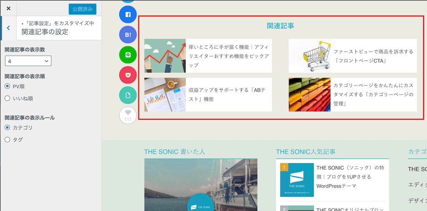Open article THE SONIC（ソニック）の特徴
This screenshot has height=211, width=427.
pyautogui.click(x=350, y=177)
